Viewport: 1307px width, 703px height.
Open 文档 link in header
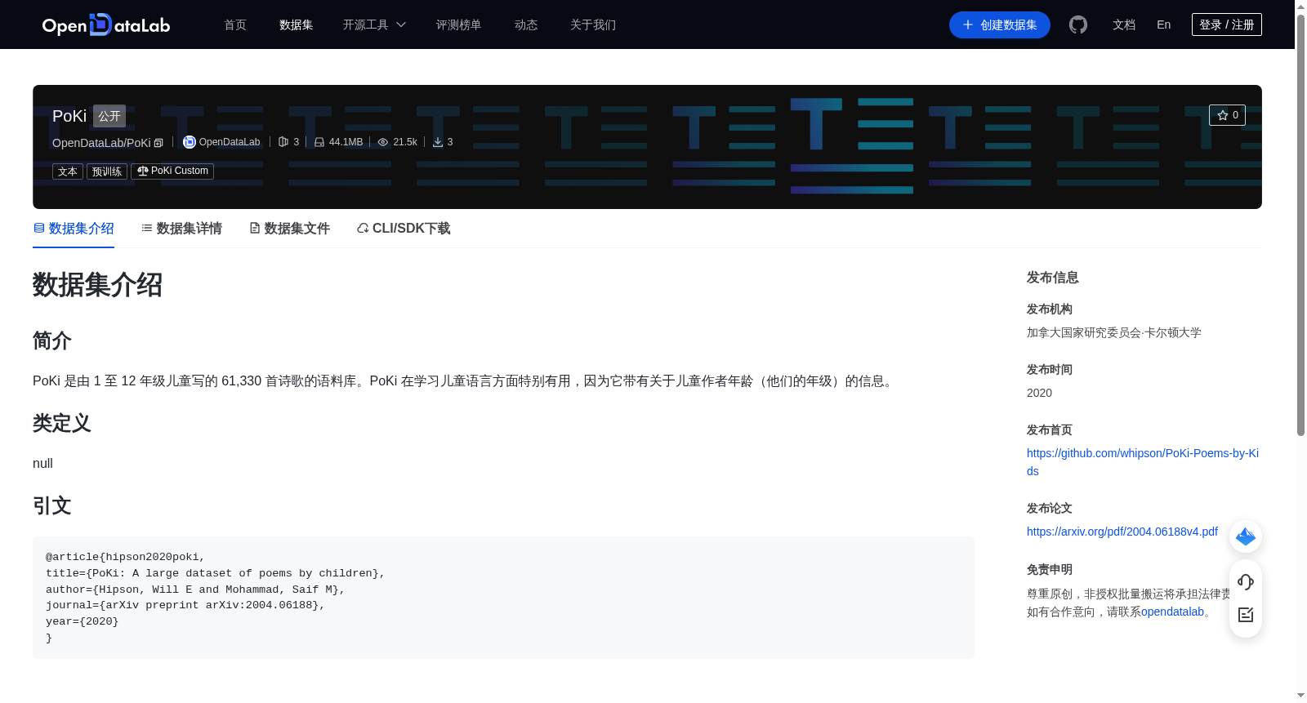1124,25
